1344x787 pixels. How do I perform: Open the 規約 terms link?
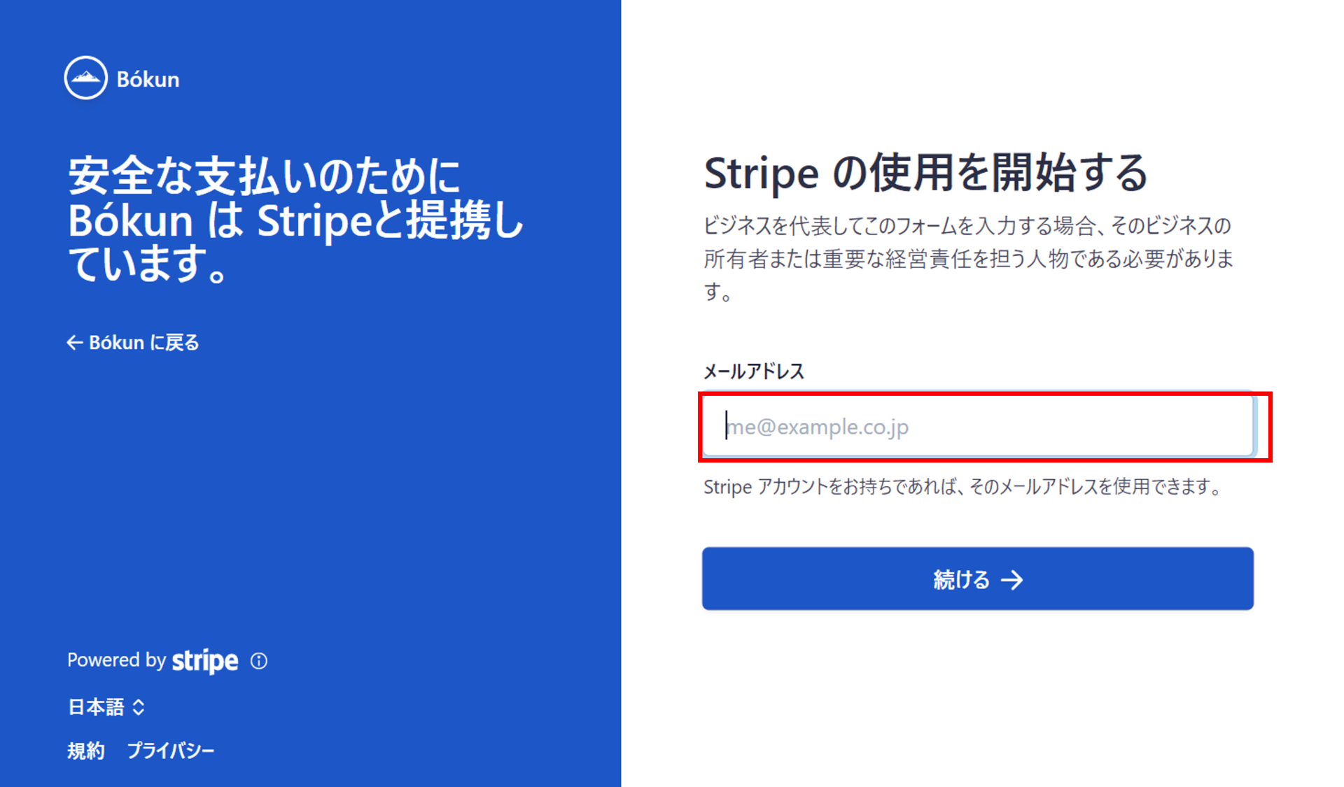tap(85, 751)
